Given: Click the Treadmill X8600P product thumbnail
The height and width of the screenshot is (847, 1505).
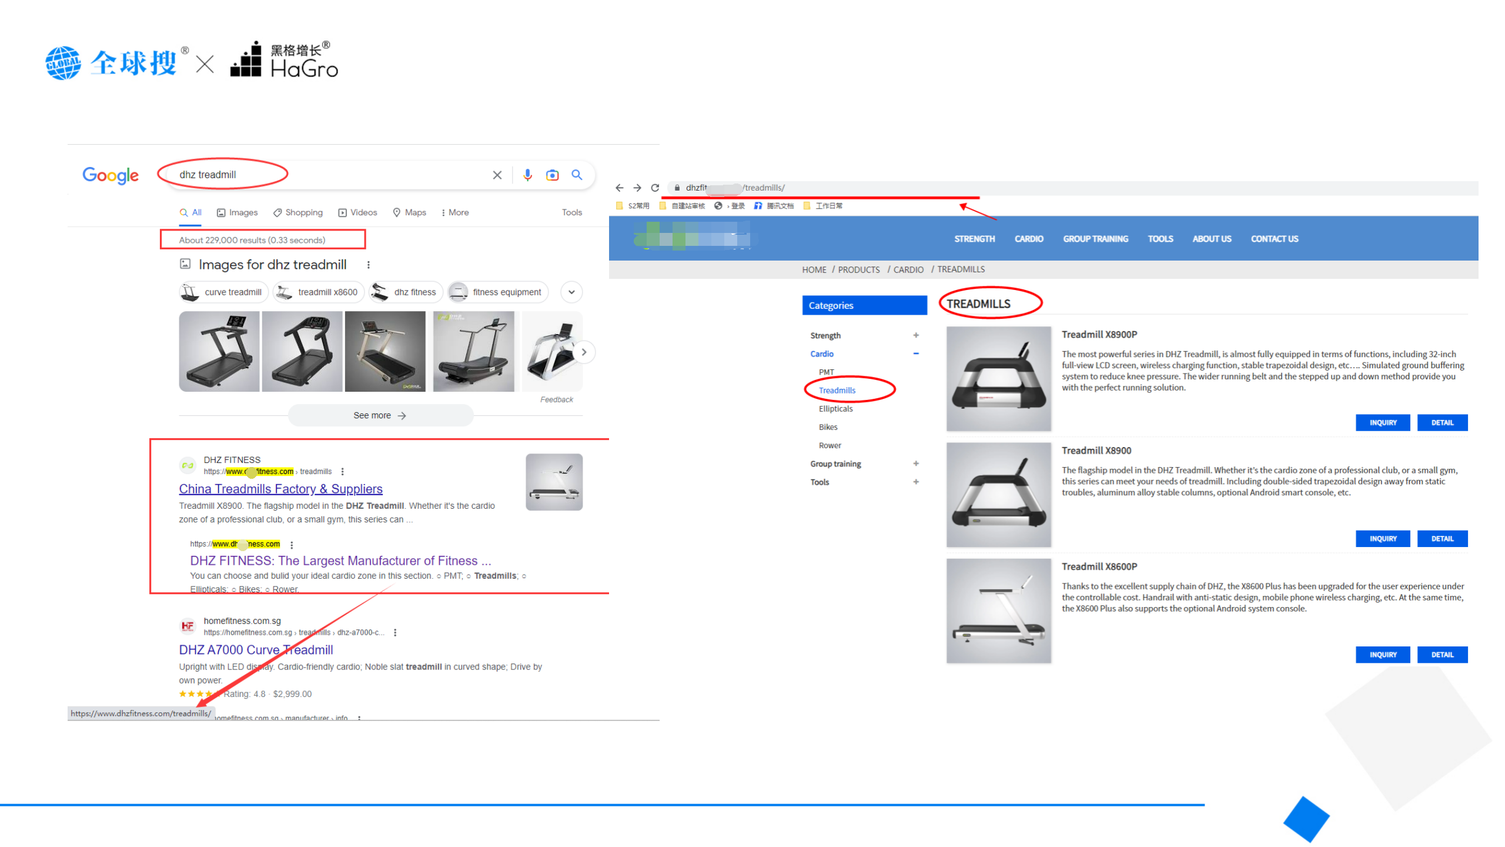Looking at the screenshot, I should tap(998, 611).
